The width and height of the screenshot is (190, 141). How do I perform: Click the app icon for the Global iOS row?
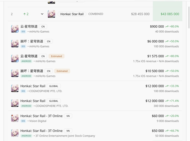(x=15, y=88)
